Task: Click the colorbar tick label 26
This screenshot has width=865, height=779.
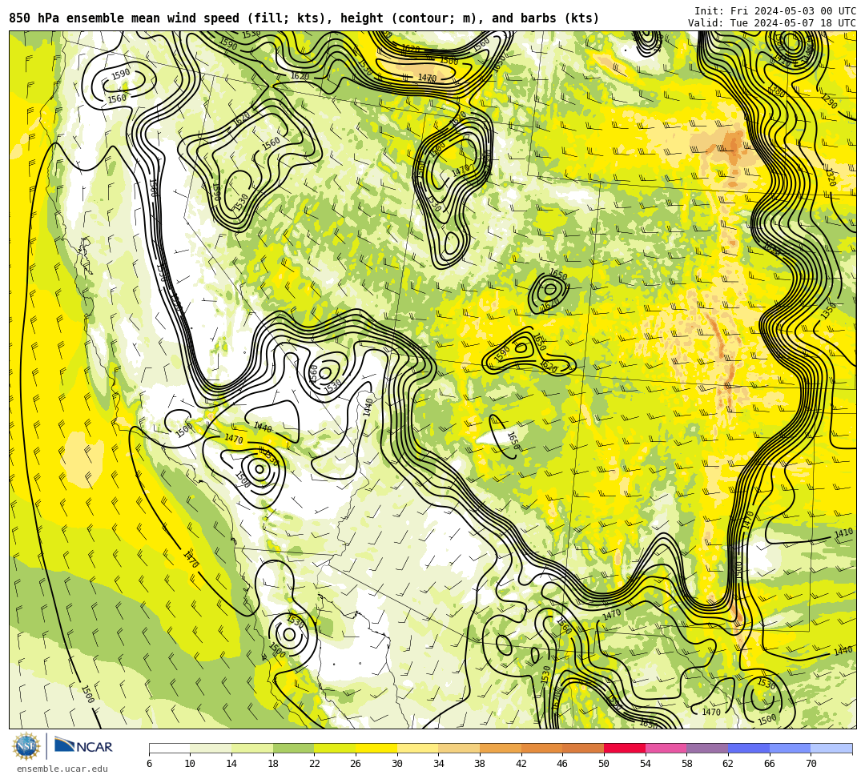Action: coord(356,764)
